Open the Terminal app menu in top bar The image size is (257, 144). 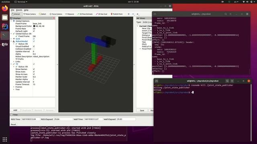pyautogui.click(x=21, y=2)
